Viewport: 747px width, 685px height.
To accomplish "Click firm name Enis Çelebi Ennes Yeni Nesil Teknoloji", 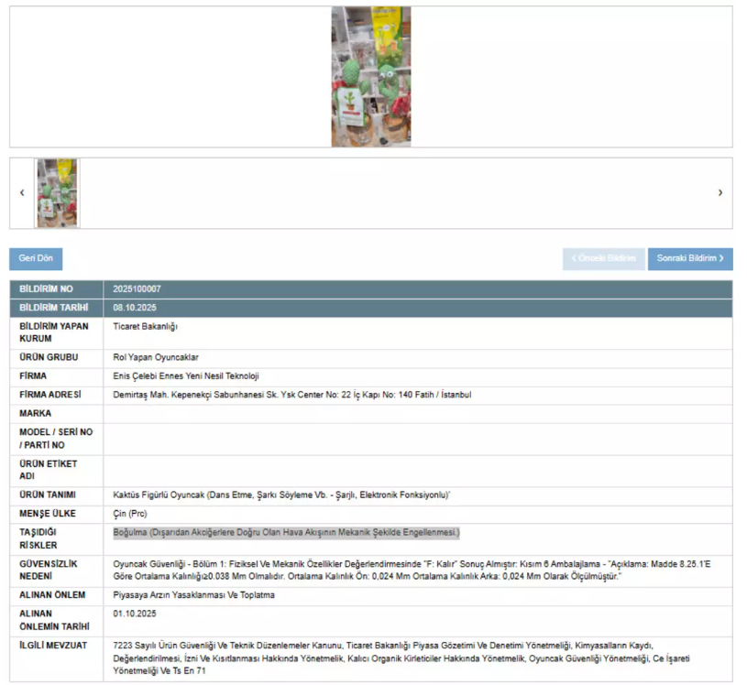I will 186,376.
